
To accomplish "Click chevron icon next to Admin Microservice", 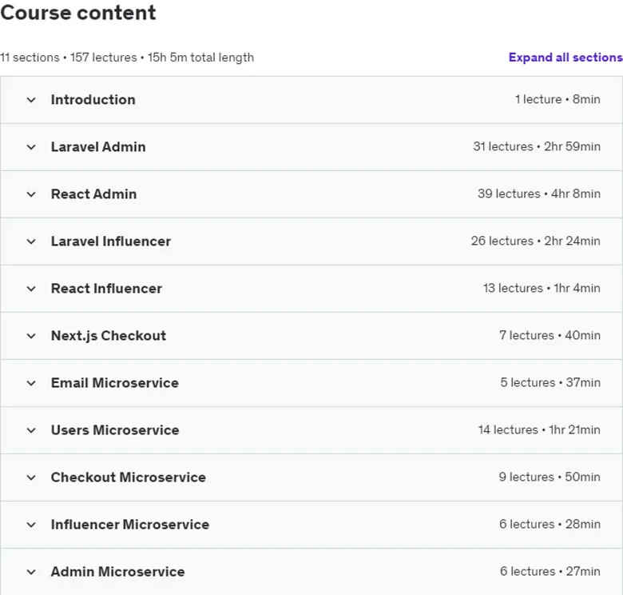I will pyautogui.click(x=31, y=573).
